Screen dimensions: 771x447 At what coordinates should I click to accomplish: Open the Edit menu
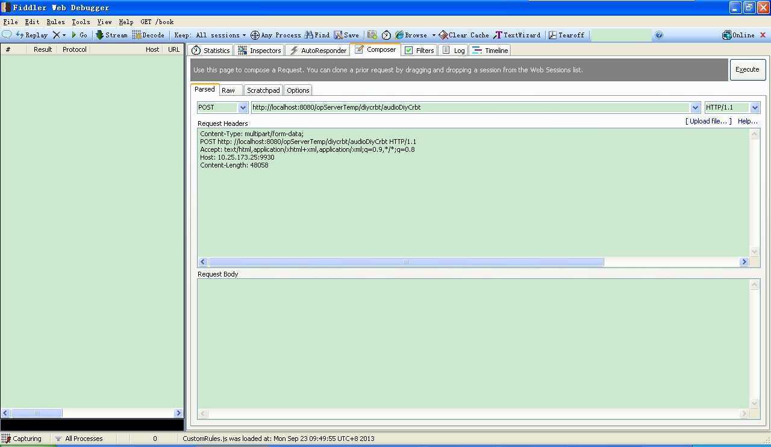tap(32, 22)
